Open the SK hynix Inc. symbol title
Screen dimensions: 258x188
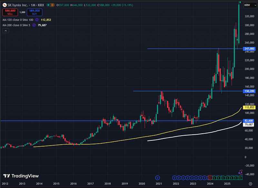pos(26,5)
